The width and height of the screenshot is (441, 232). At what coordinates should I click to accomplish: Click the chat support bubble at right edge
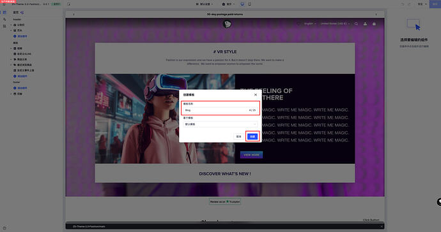[439, 201]
